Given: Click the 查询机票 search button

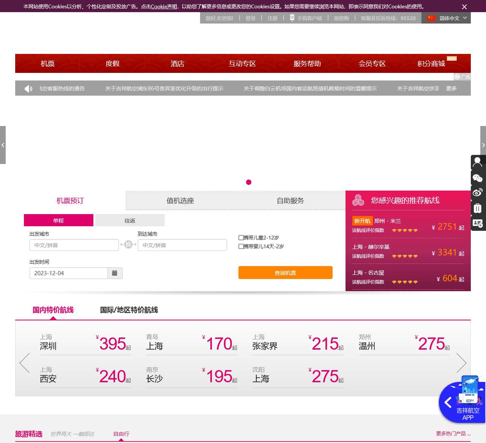Looking at the screenshot, I should click(285, 273).
